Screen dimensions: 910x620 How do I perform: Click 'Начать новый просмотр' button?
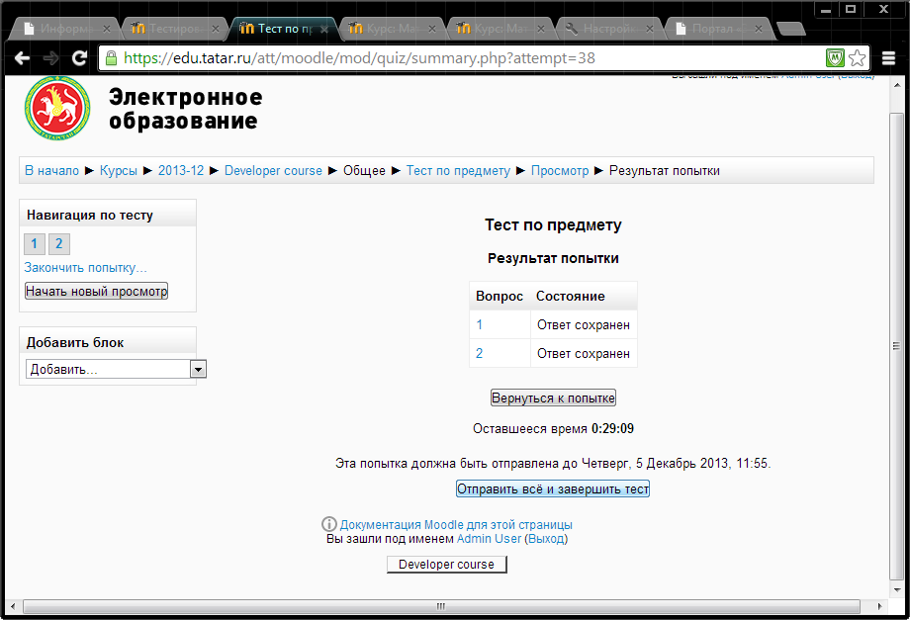[x=96, y=291]
